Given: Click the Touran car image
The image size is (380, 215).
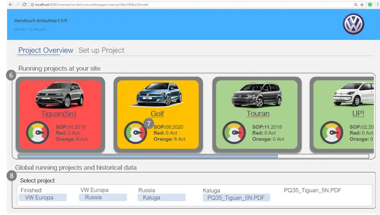Looking at the screenshot, I should pyautogui.click(x=257, y=95).
